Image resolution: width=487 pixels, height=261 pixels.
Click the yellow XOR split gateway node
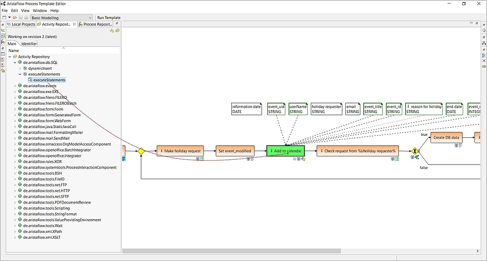pos(415,151)
